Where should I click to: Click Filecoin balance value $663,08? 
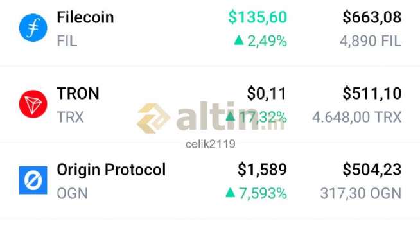pyautogui.click(x=372, y=17)
